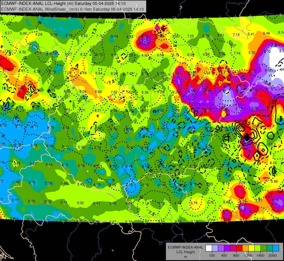Select the sky blue legend swatch
The width and height of the screenshot is (284, 261).
pyautogui.click(x=276, y=248)
